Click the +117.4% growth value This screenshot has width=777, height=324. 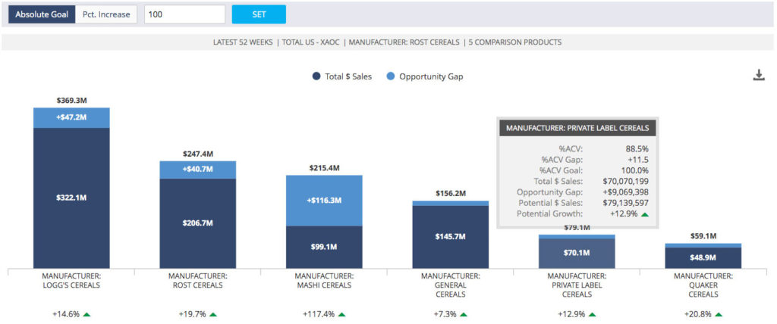click(x=319, y=314)
